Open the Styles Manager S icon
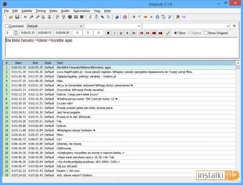Screen dimensions: 243x185 (90, 17)
